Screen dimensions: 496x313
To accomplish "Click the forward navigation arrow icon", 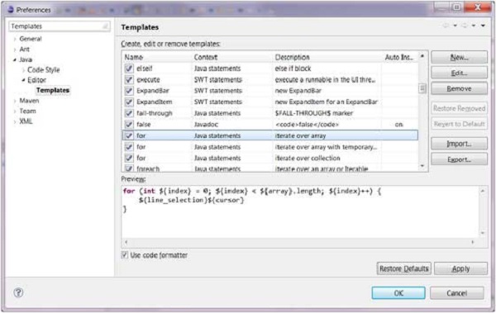I will pyautogui.click(x=465, y=26).
